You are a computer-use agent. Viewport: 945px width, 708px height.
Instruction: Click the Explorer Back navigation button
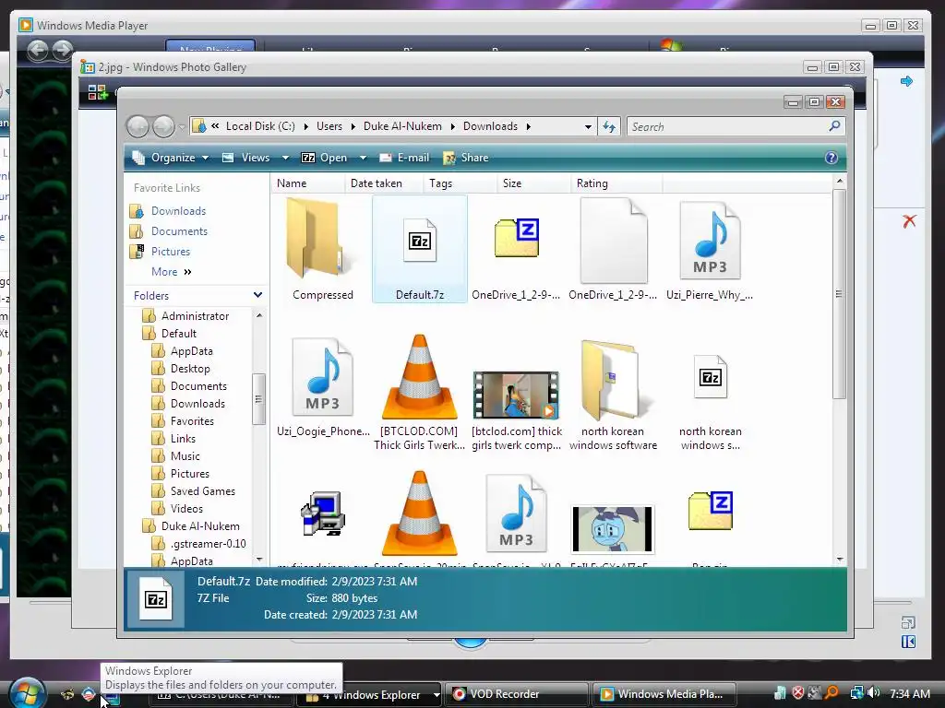(138, 126)
